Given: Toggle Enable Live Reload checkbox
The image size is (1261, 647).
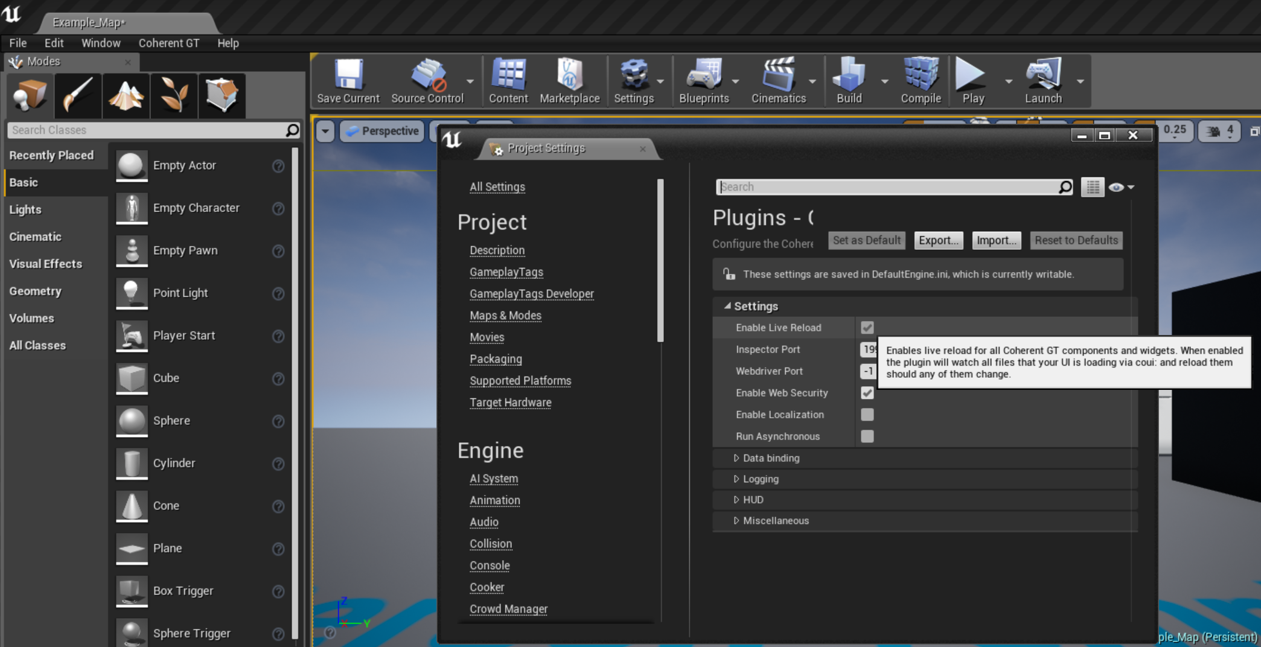Looking at the screenshot, I should (867, 328).
